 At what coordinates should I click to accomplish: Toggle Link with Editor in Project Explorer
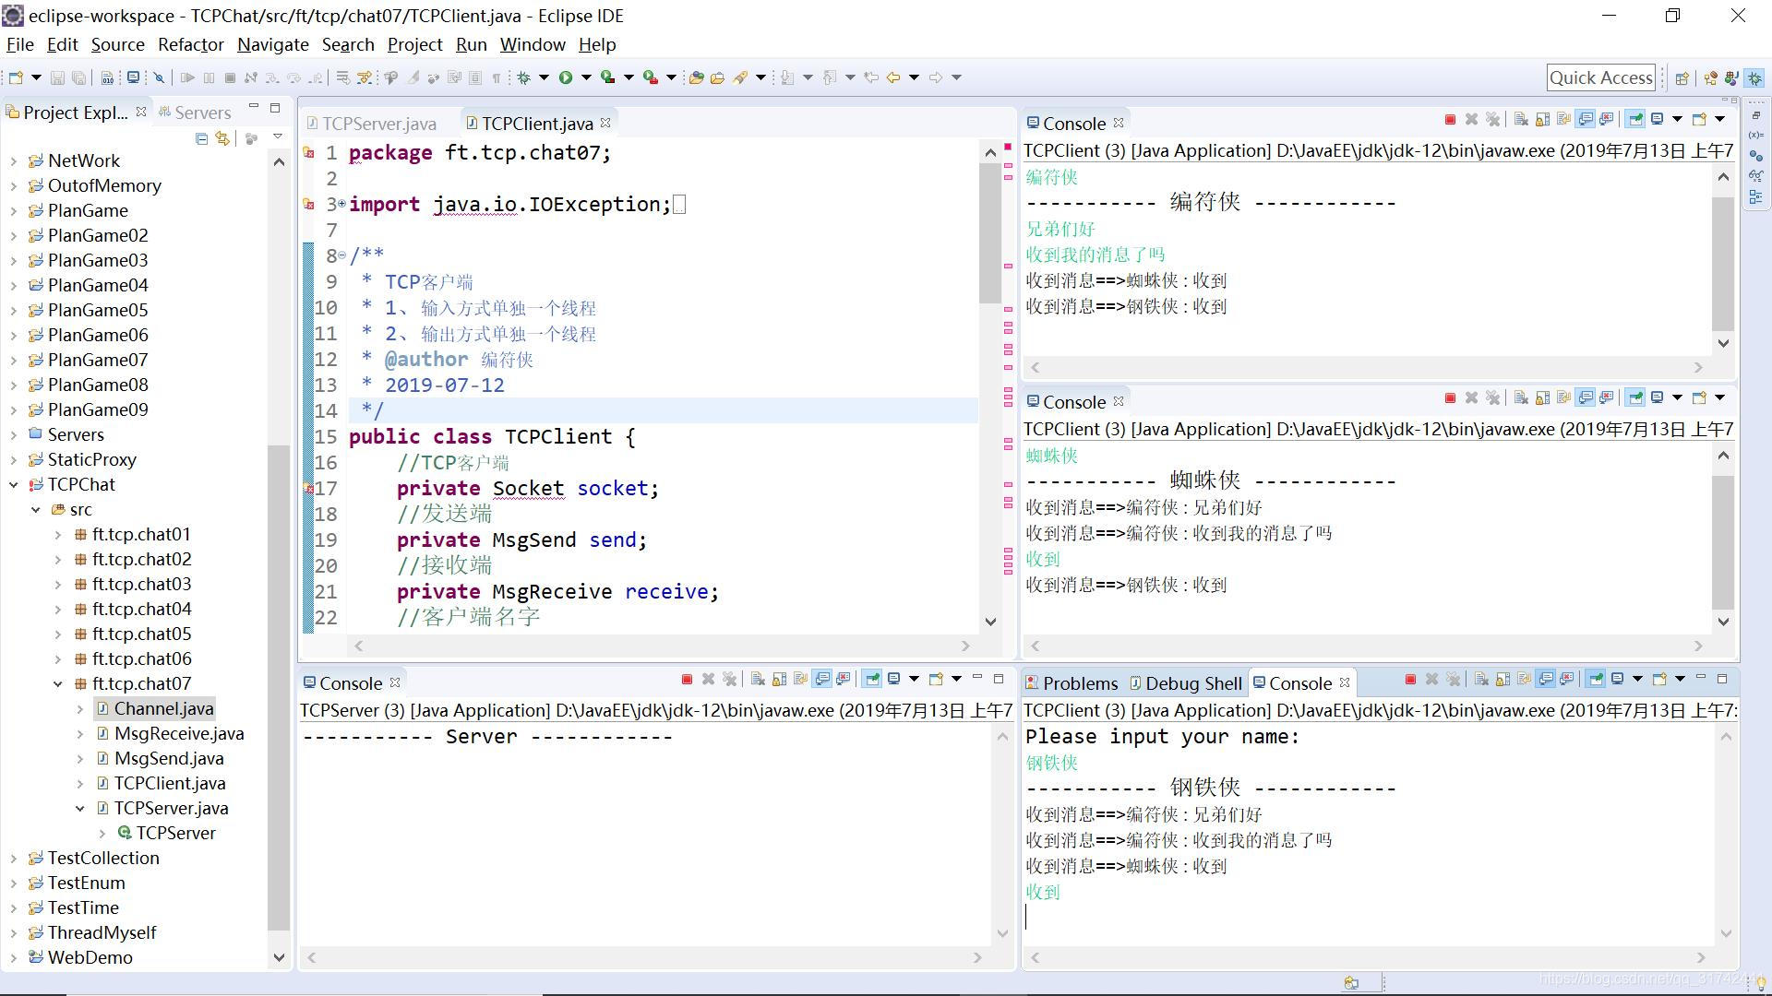pos(222,138)
